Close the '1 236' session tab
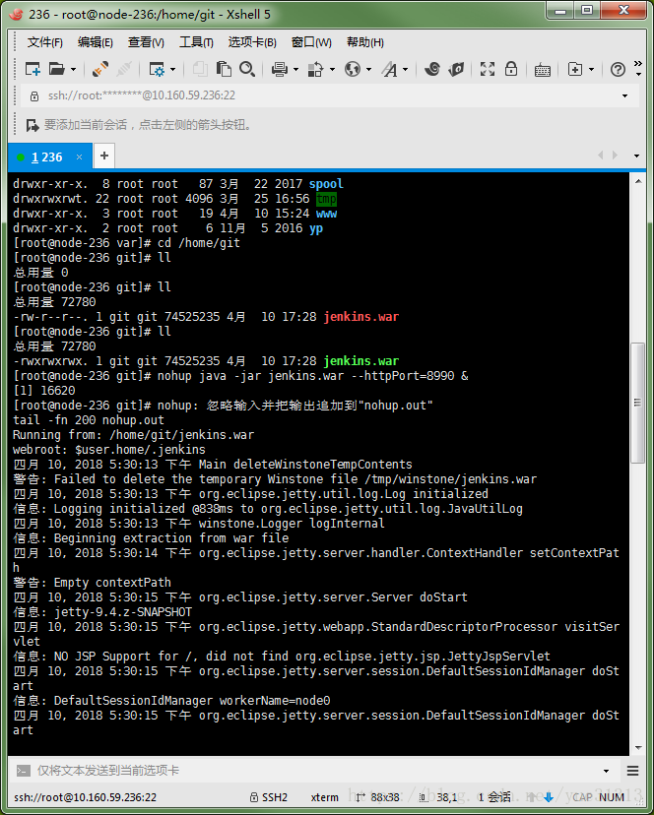Screen dimensions: 654x815 (x=79, y=157)
